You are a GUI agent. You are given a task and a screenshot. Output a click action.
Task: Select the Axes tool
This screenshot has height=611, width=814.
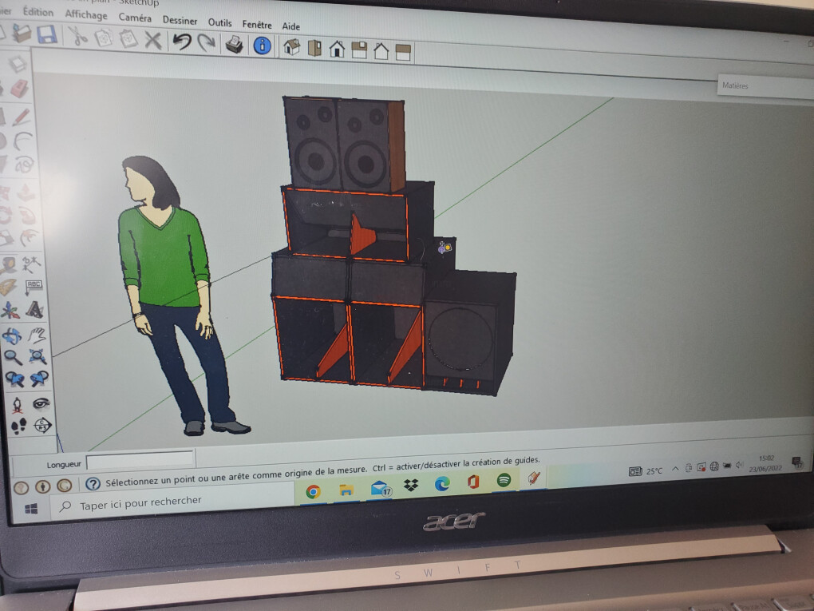pos(10,311)
